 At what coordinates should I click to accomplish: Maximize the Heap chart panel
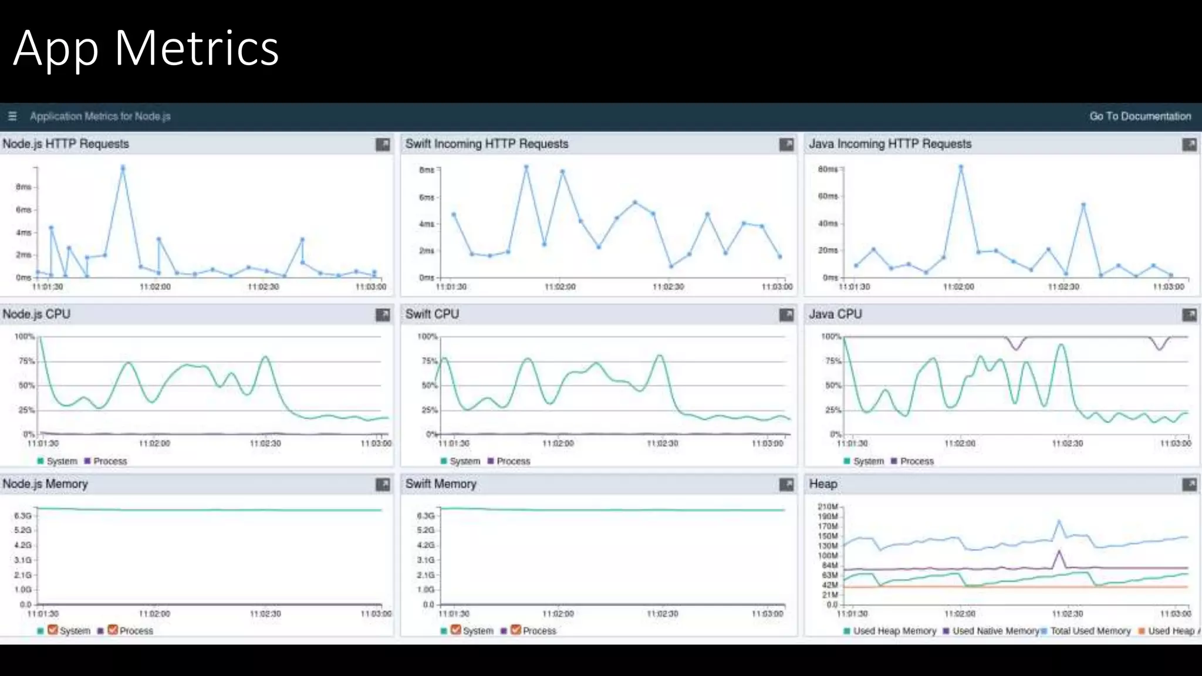pyautogui.click(x=1189, y=485)
